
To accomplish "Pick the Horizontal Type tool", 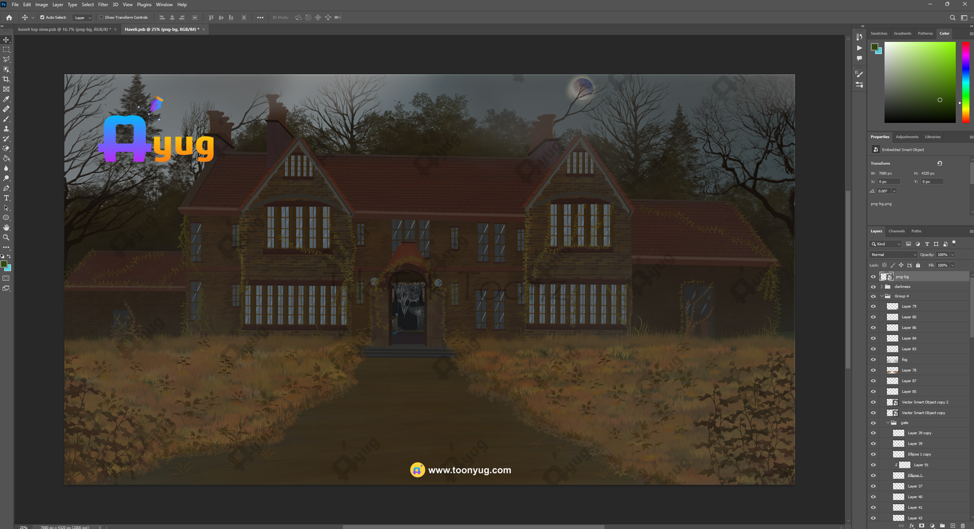I will coord(6,198).
